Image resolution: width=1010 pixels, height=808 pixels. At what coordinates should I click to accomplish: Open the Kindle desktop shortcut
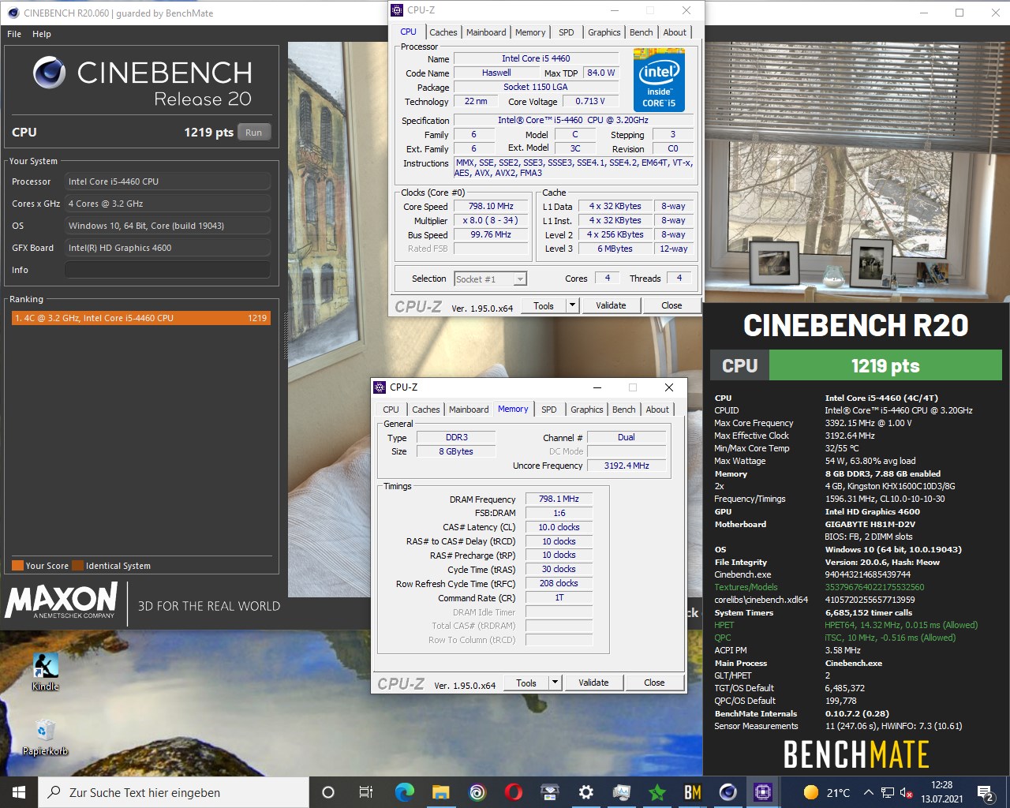45,671
